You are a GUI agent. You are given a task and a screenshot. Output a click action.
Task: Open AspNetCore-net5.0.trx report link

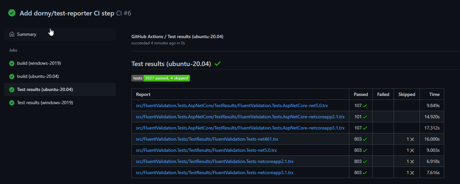click(x=232, y=105)
